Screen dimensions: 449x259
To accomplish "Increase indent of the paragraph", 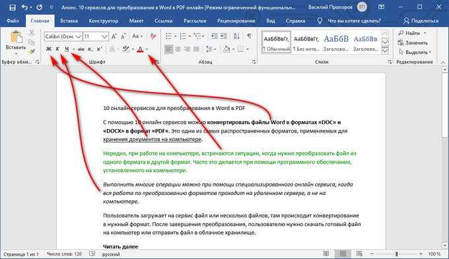I will point(224,36).
